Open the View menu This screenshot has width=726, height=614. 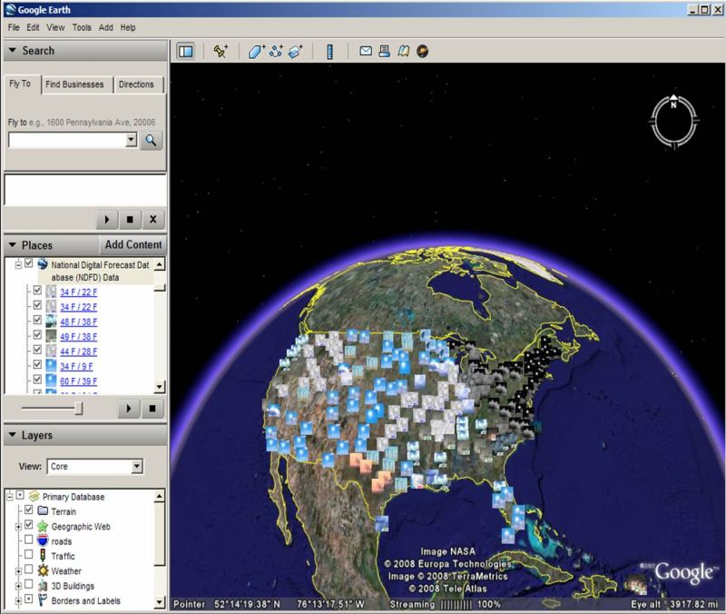coord(55,27)
